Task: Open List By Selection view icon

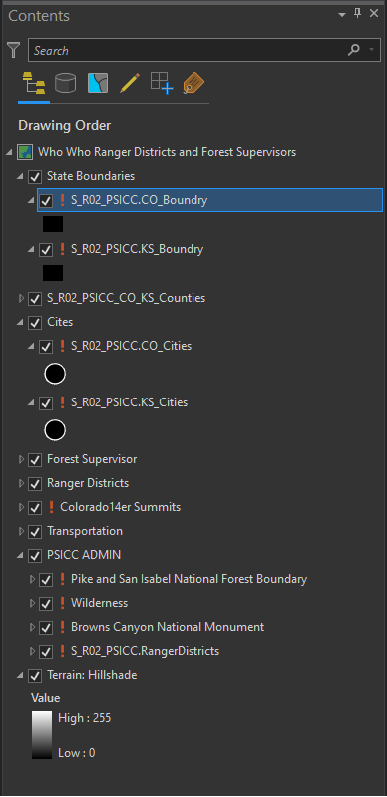Action: pos(98,83)
